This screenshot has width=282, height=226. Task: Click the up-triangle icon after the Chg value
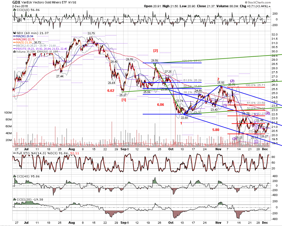tap(270, 6)
